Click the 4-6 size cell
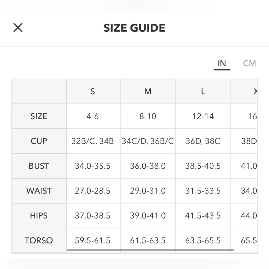This screenshot has width=269, height=269. tap(93, 116)
